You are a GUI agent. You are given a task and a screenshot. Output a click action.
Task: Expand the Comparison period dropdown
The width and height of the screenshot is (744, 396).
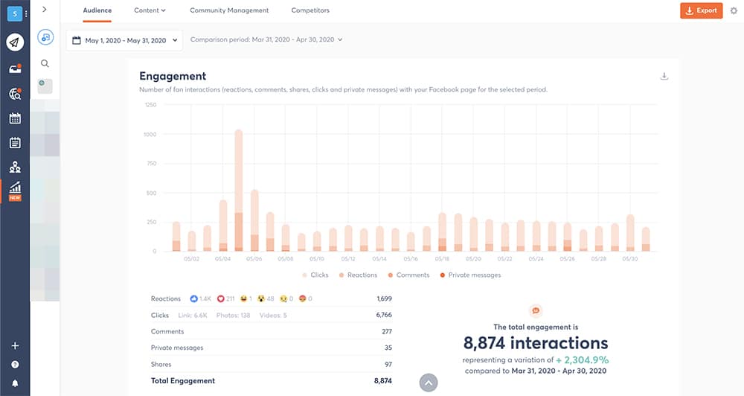coord(266,40)
